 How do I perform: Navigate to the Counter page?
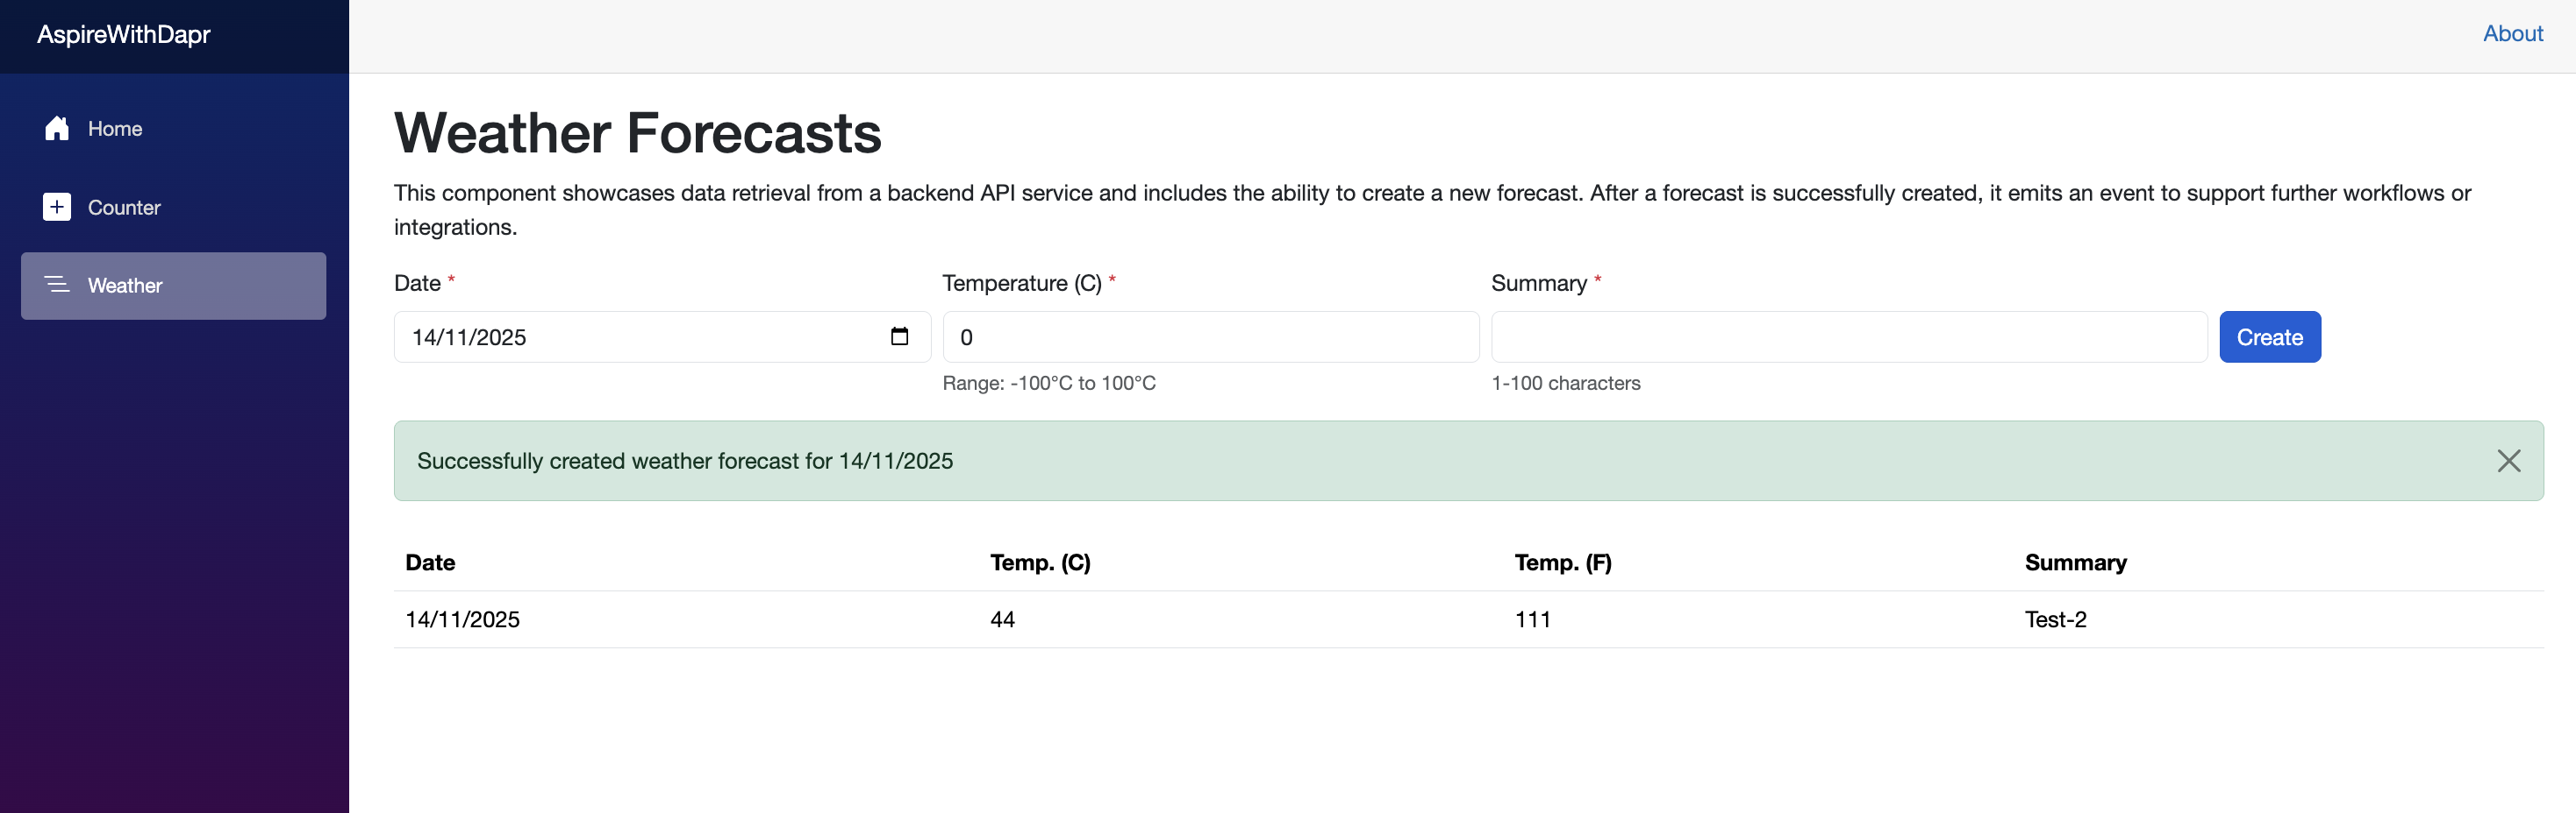pyautogui.click(x=124, y=208)
